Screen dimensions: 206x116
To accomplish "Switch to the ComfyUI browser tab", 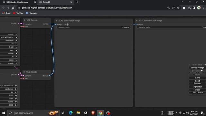I will tap(55, 2).
